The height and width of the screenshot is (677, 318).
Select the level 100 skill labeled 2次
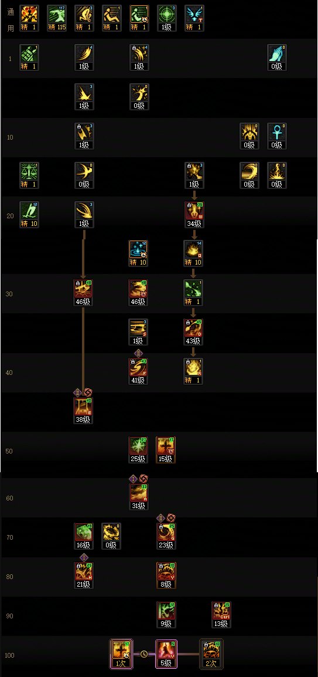211,655
